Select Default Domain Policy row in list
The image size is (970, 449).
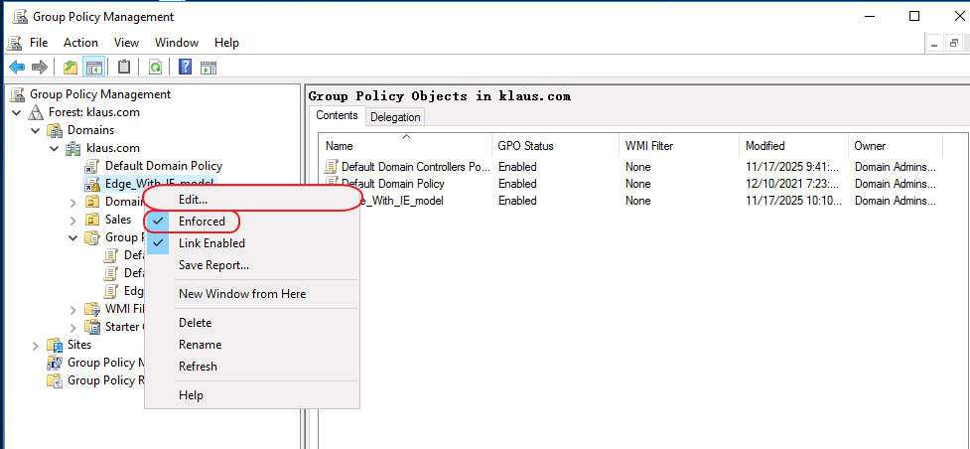coord(392,184)
